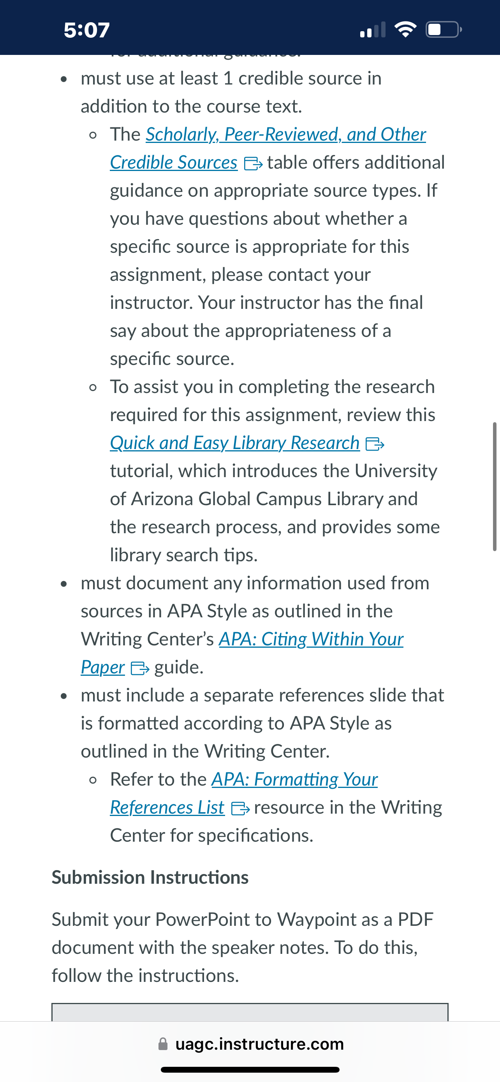Click the References List link text

click(x=167, y=807)
